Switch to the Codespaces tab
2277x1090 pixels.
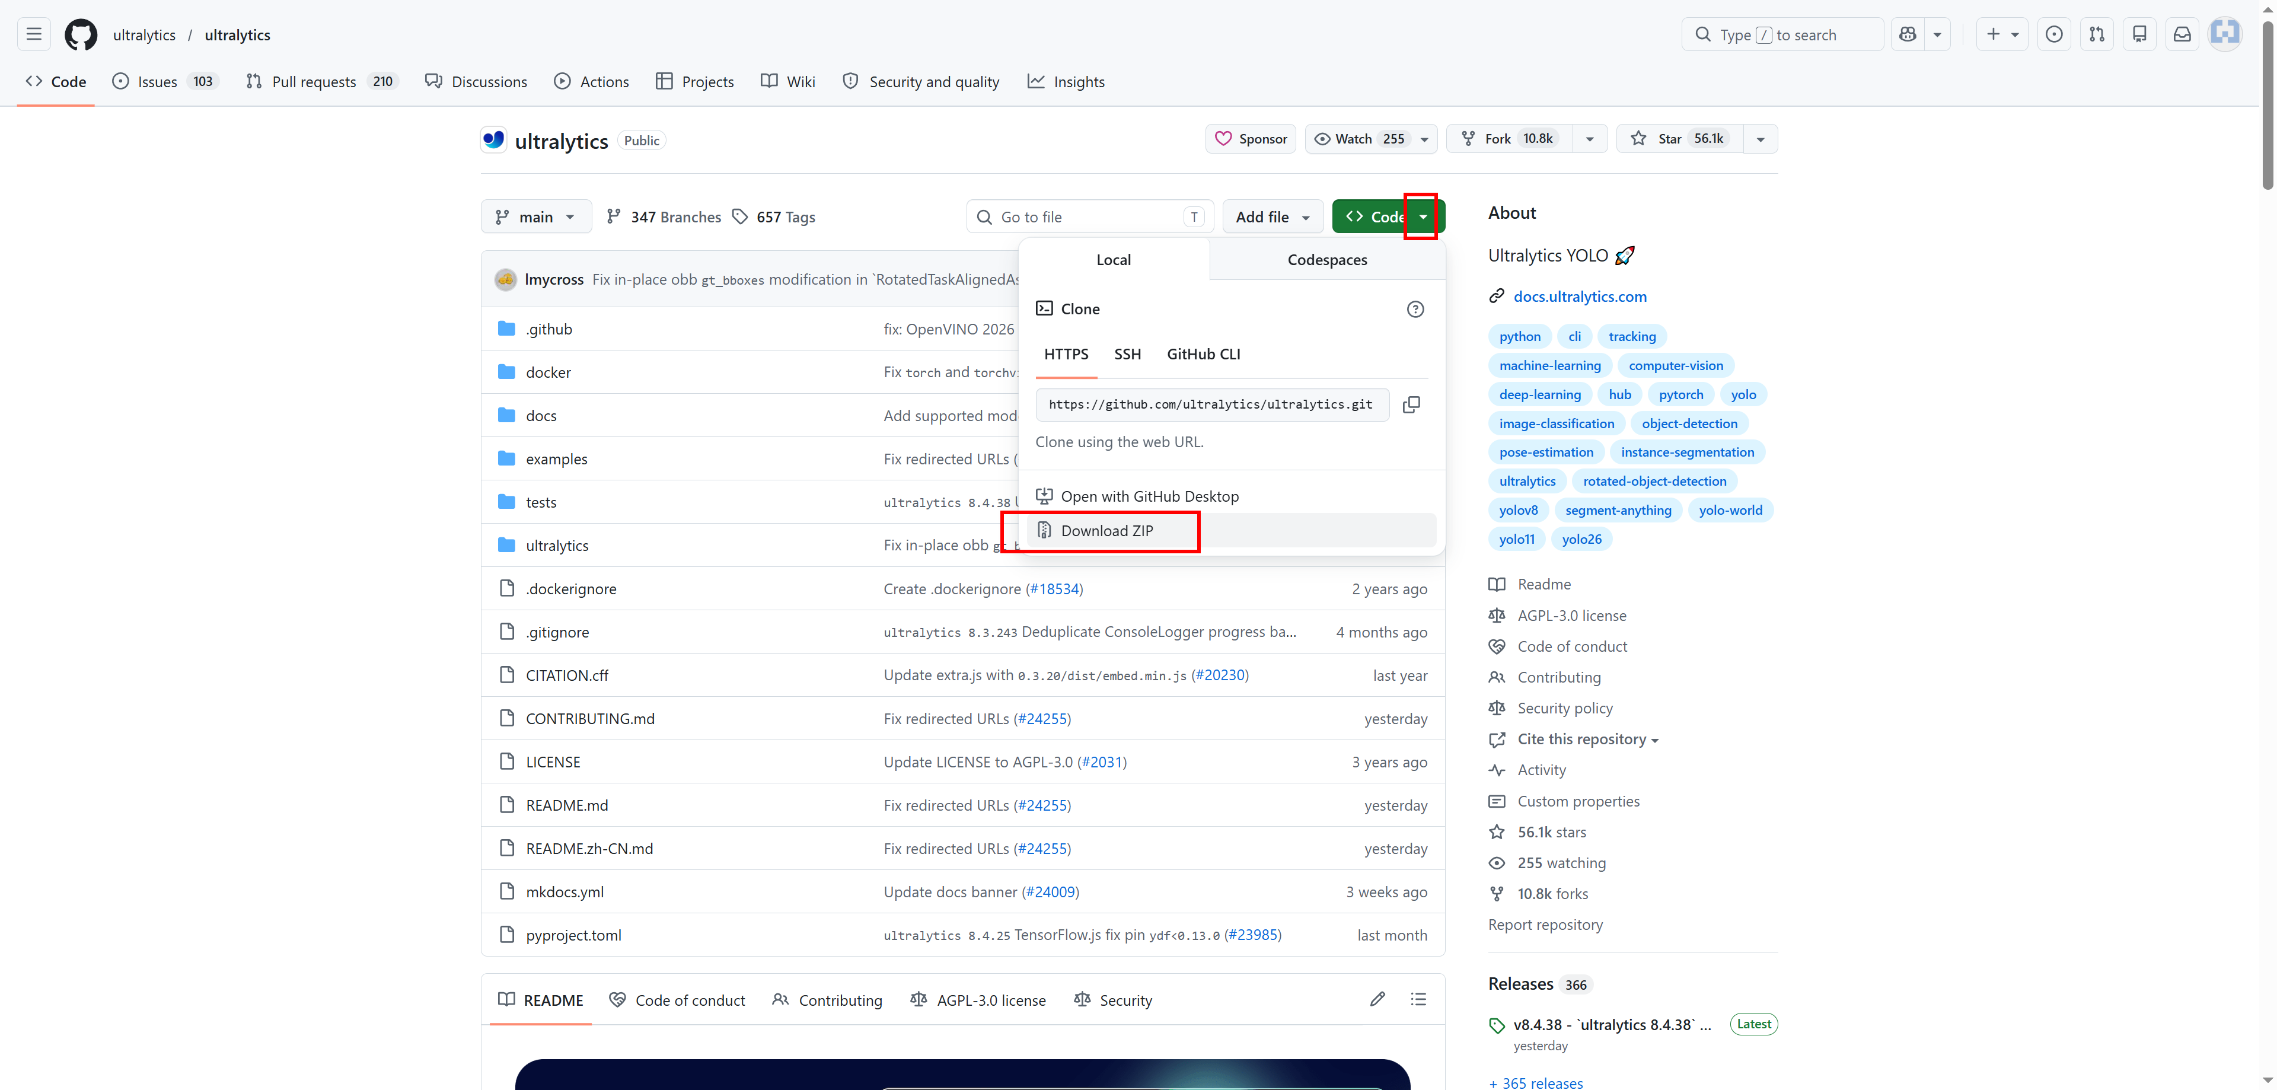[1327, 260]
